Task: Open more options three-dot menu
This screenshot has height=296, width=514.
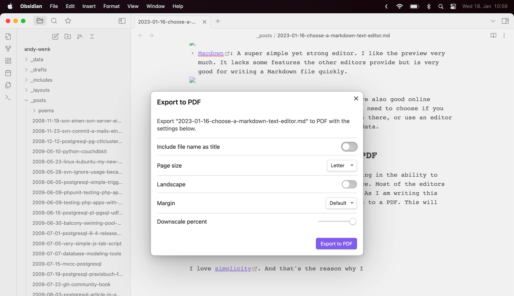Action: (504, 36)
